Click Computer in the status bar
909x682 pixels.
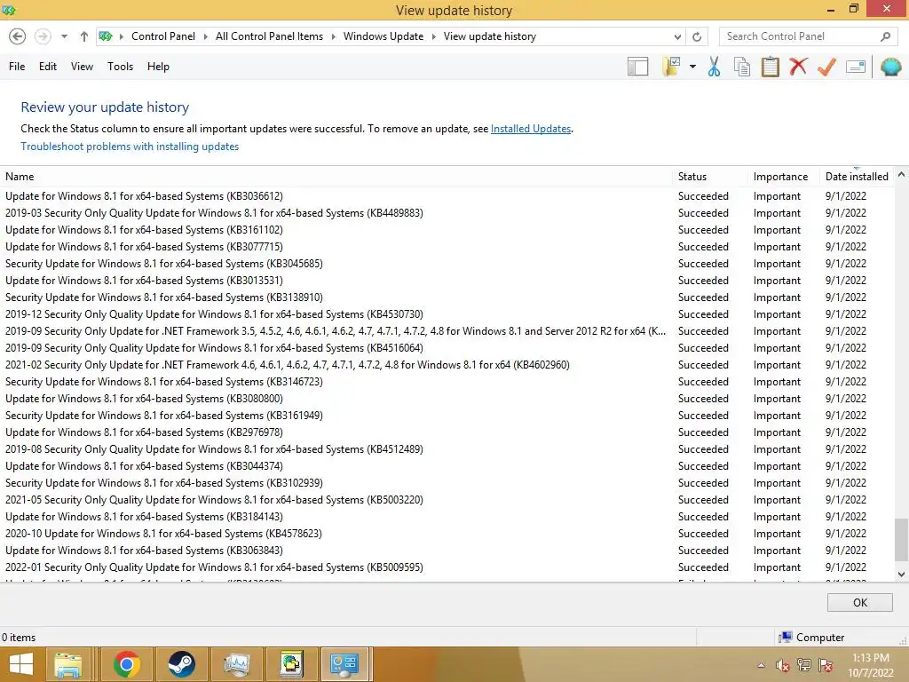[x=811, y=638]
